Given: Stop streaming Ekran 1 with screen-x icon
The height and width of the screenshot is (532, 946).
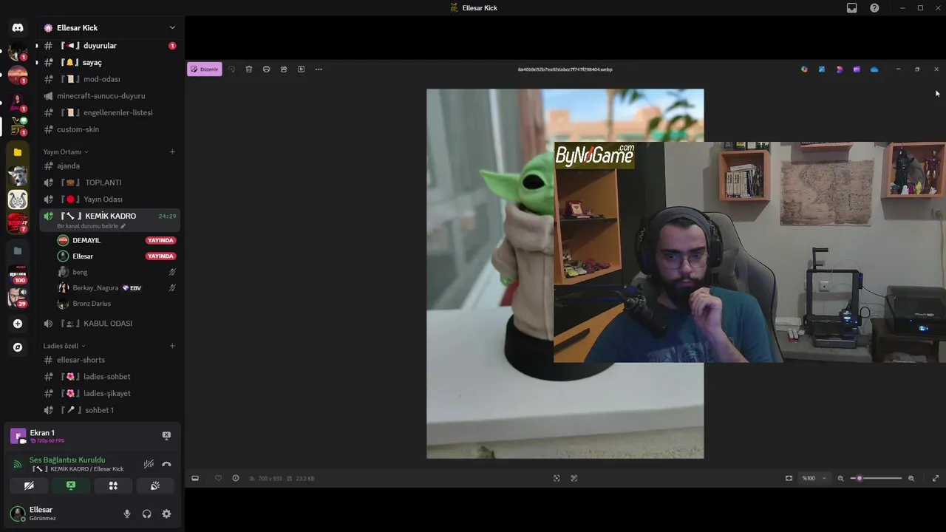Looking at the screenshot, I should click(x=166, y=436).
